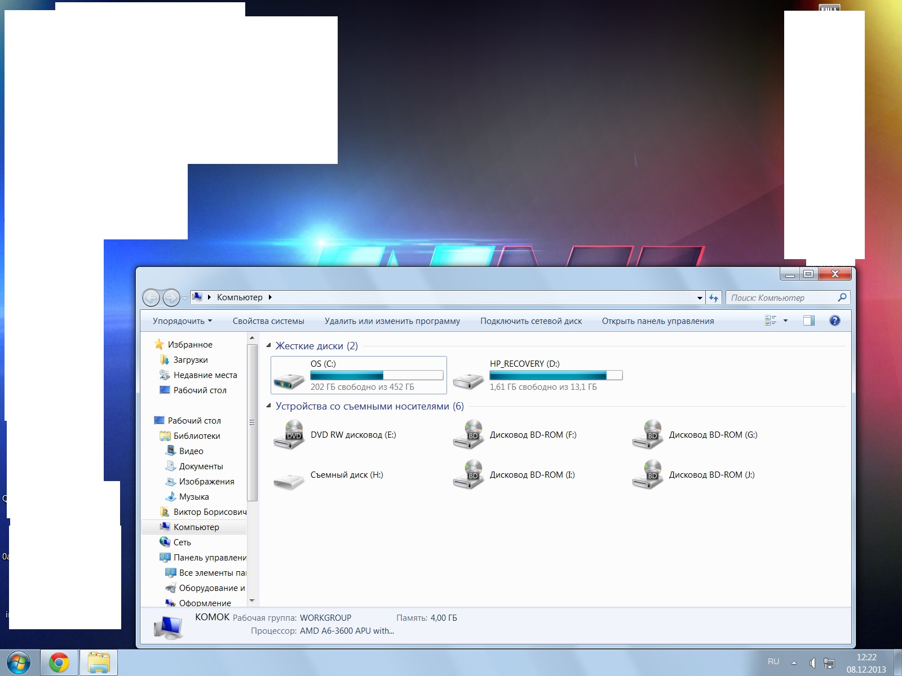This screenshot has width=902, height=676.
Task: Select Все элементы панели управления item
Action: 213,573
